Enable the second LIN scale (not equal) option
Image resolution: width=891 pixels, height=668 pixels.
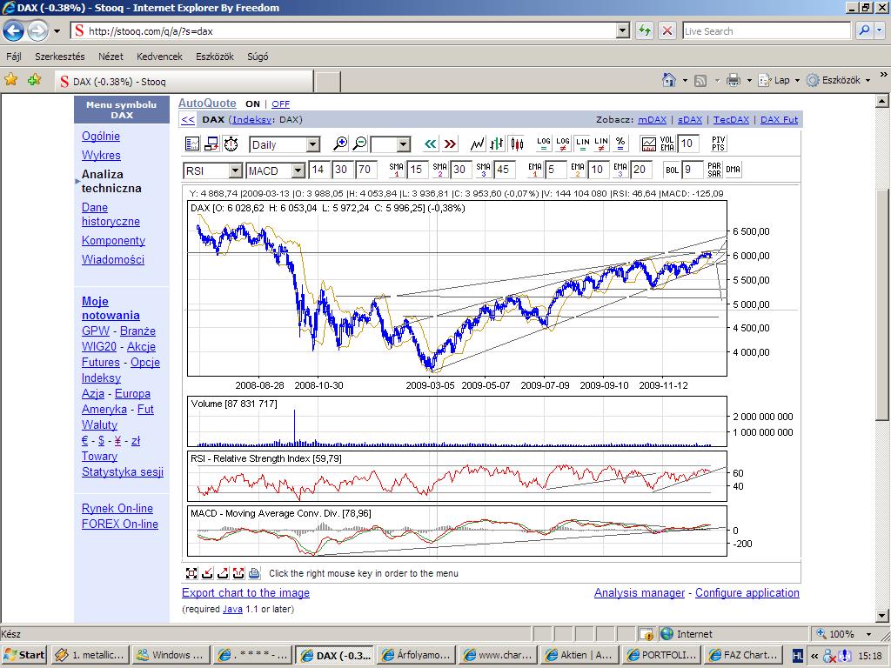601,144
